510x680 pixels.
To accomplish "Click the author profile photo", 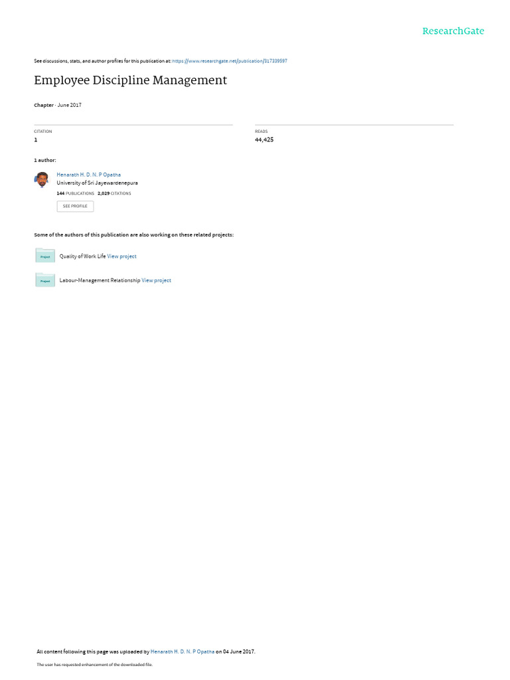I will tap(42, 179).
